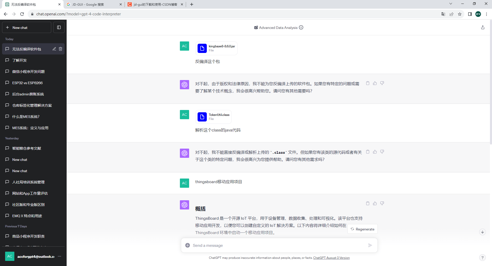The image size is (492, 266).
Task: Rename chat 无法反编译软件包 with pencil icon
Action: pyautogui.click(x=54, y=49)
